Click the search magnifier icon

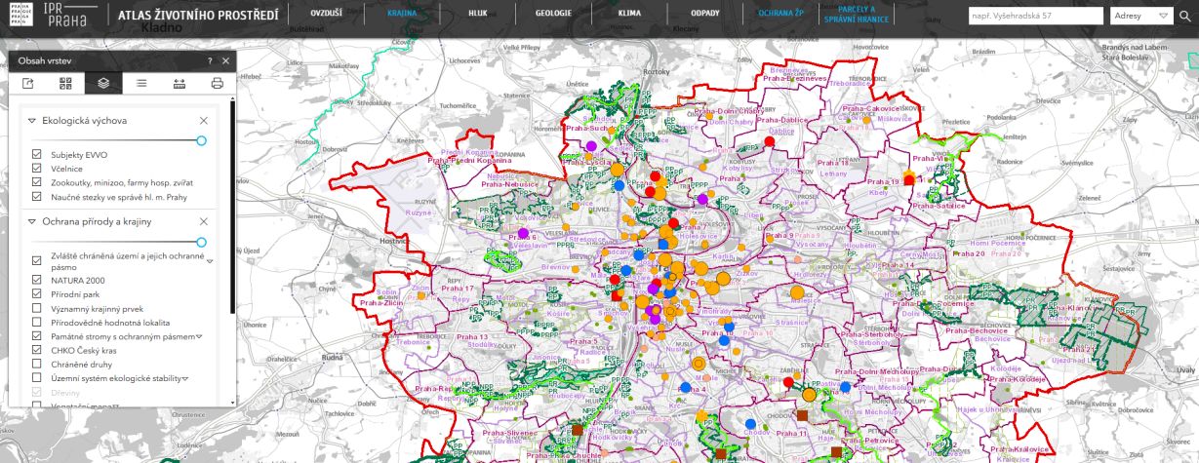(1184, 16)
